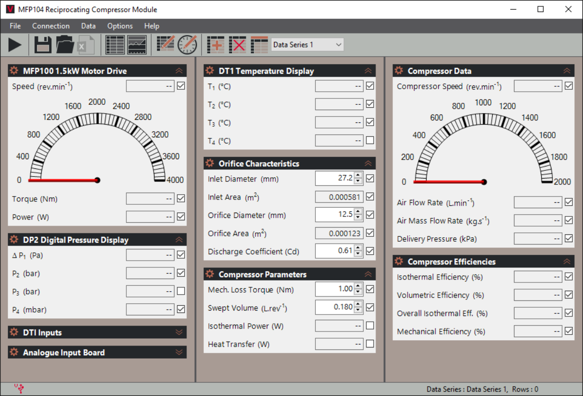Uncheck the Mechanical Efficiency checkbox
The width and height of the screenshot is (583, 396).
point(569,331)
